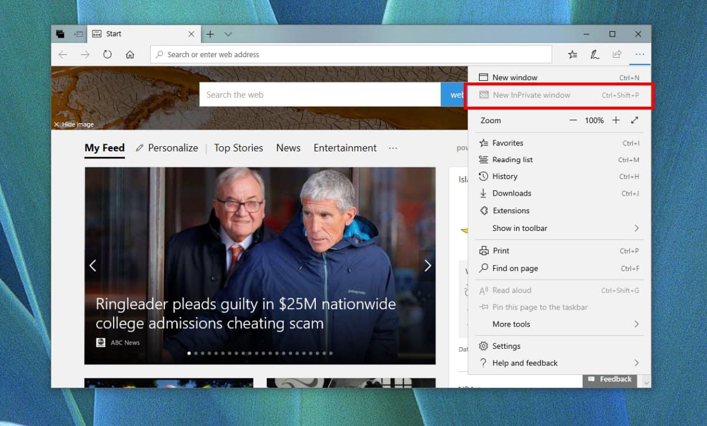
Task: Switch to My Feed tab
Action: tap(104, 148)
